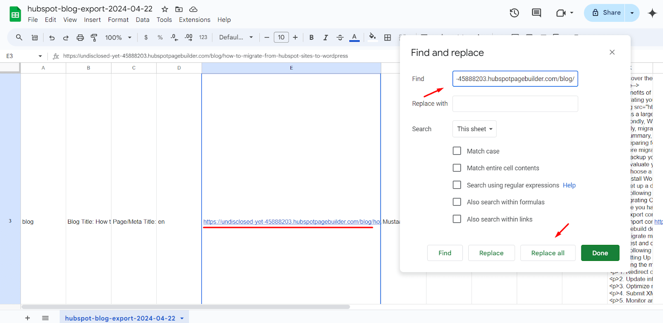This screenshot has height=323, width=663.
Task: Enable Also search within links
Action: click(x=457, y=219)
